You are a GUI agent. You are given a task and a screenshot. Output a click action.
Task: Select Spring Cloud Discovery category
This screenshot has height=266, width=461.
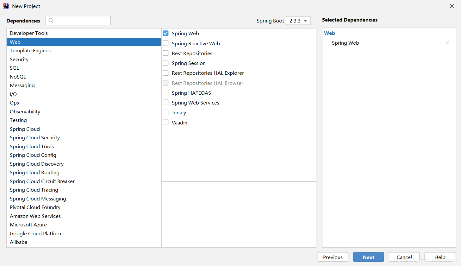tap(84, 164)
